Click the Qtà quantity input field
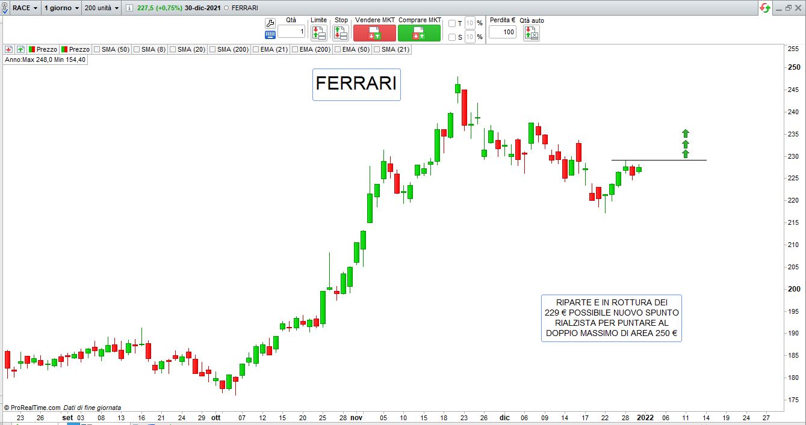The height and width of the screenshot is (425, 806). (291, 32)
